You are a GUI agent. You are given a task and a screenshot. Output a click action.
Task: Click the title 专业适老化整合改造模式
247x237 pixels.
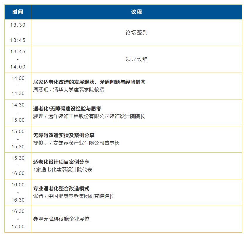pyautogui.click(x=61, y=189)
